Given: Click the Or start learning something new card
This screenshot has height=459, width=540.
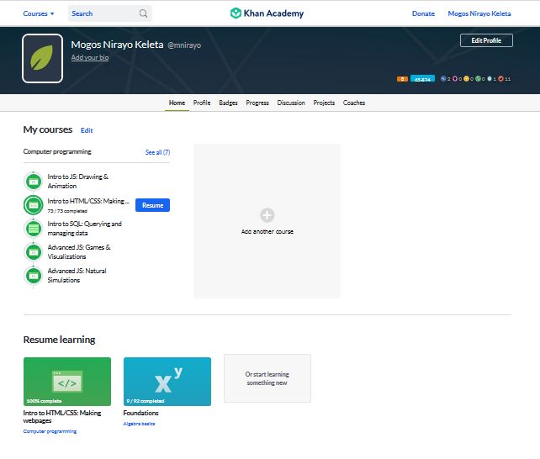Looking at the screenshot, I should coord(267,378).
